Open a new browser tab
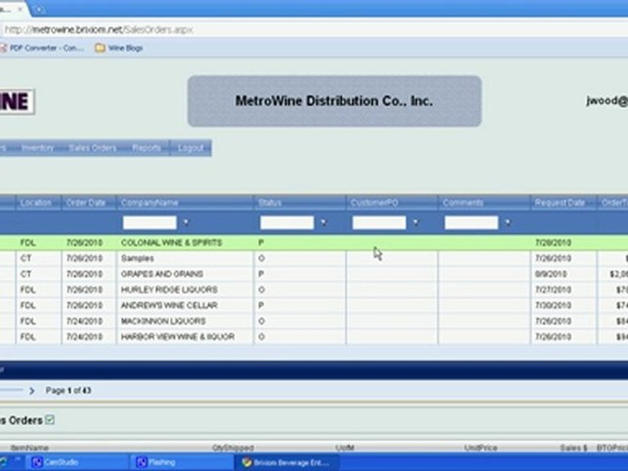This screenshot has width=628, height=471. click(x=39, y=9)
